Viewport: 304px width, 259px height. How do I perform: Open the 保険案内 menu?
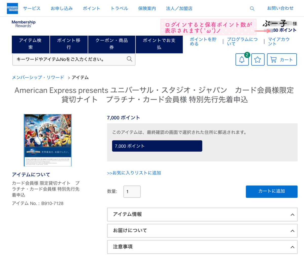coord(147,8)
